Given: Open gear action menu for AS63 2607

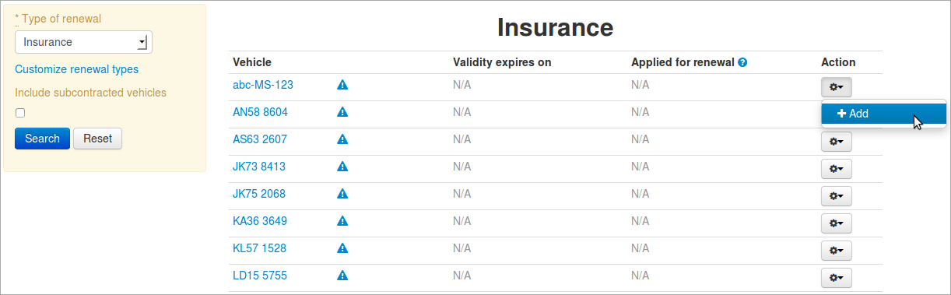Looking at the screenshot, I should (x=837, y=142).
